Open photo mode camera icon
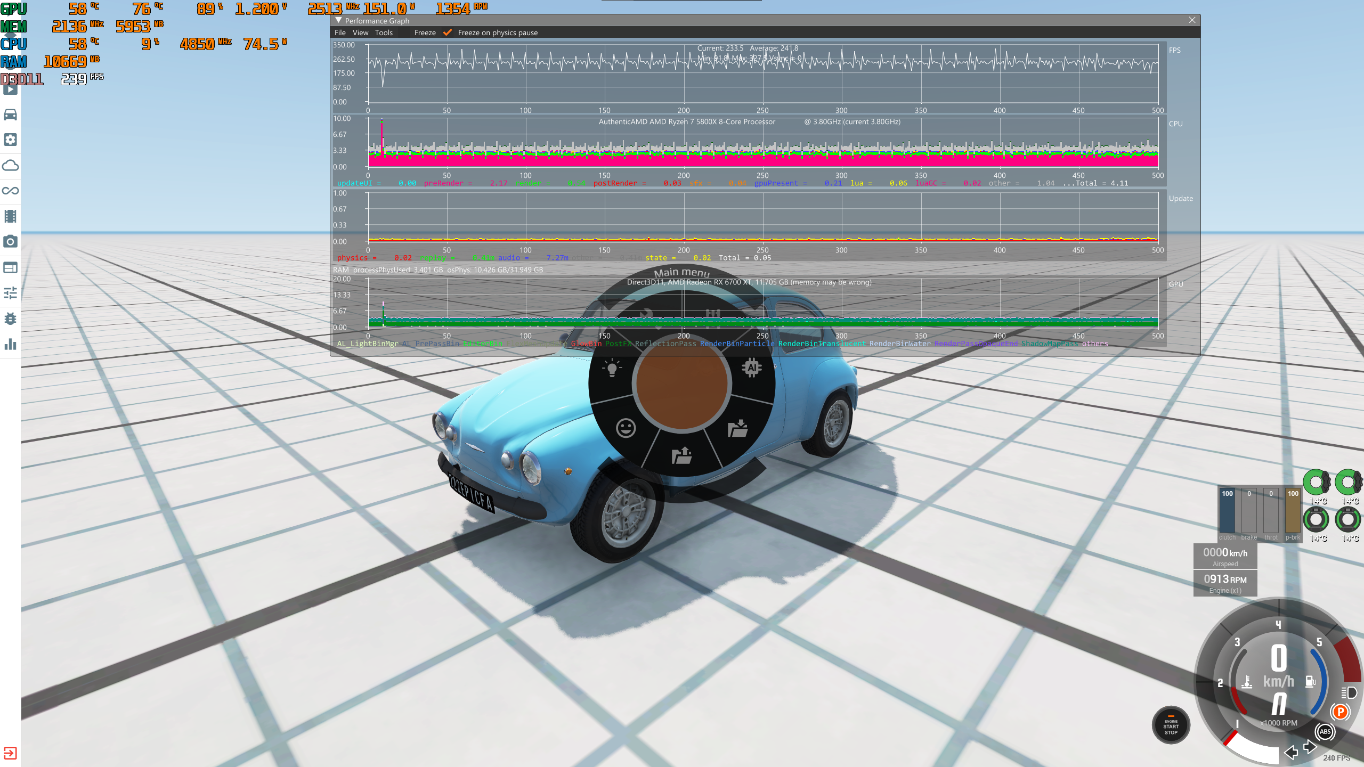Image resolution: width=1364 pixels, height=767 pixels. tap(10, 241)
